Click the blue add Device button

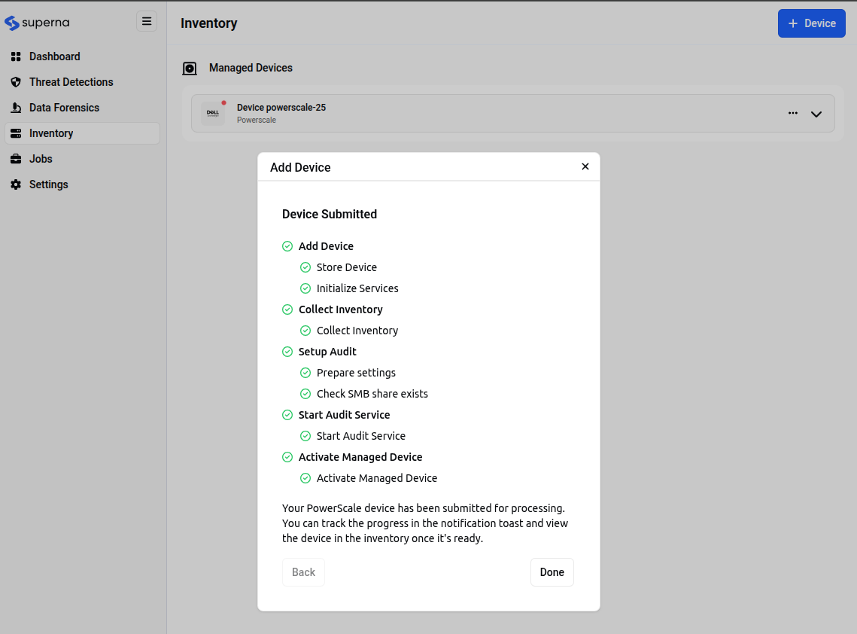[811, 23]
